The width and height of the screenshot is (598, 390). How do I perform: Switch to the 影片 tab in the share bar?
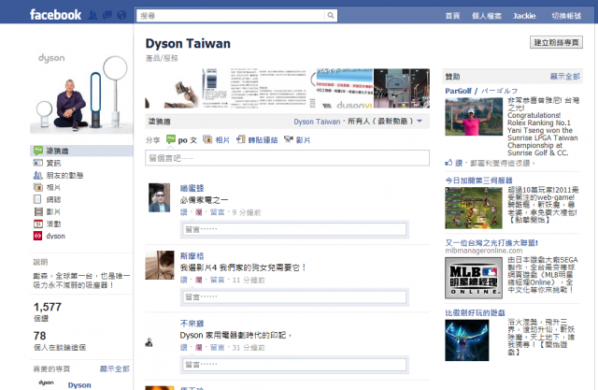(303, 140)
